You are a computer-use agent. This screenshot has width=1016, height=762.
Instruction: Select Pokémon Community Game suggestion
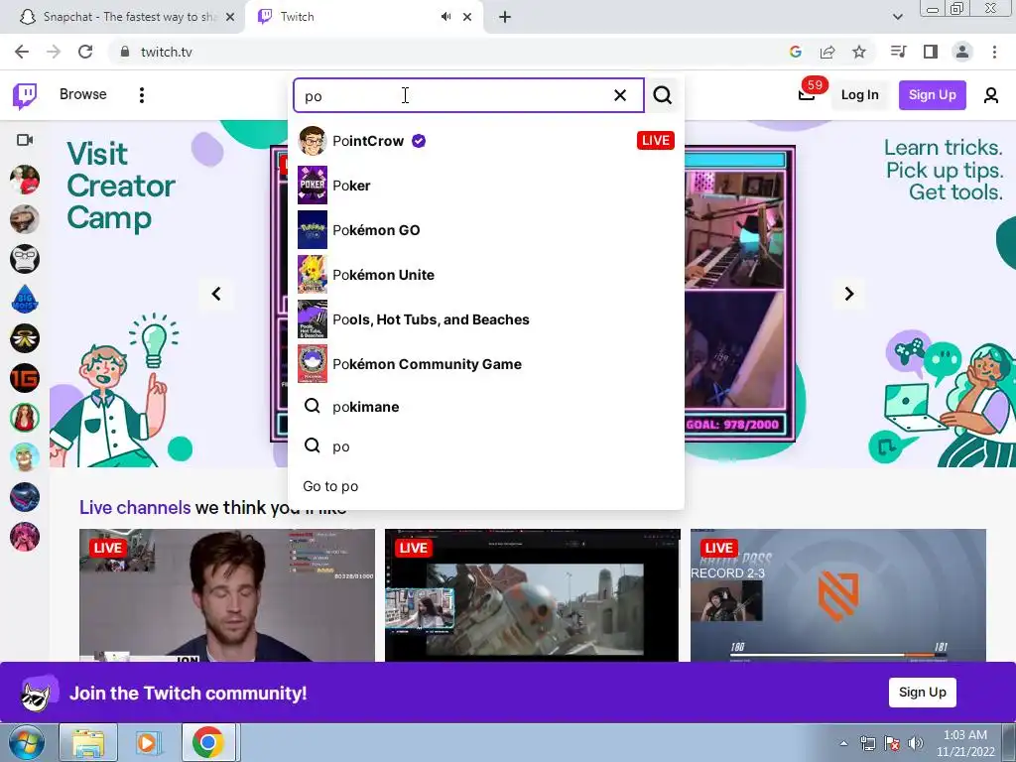point(486,364)
